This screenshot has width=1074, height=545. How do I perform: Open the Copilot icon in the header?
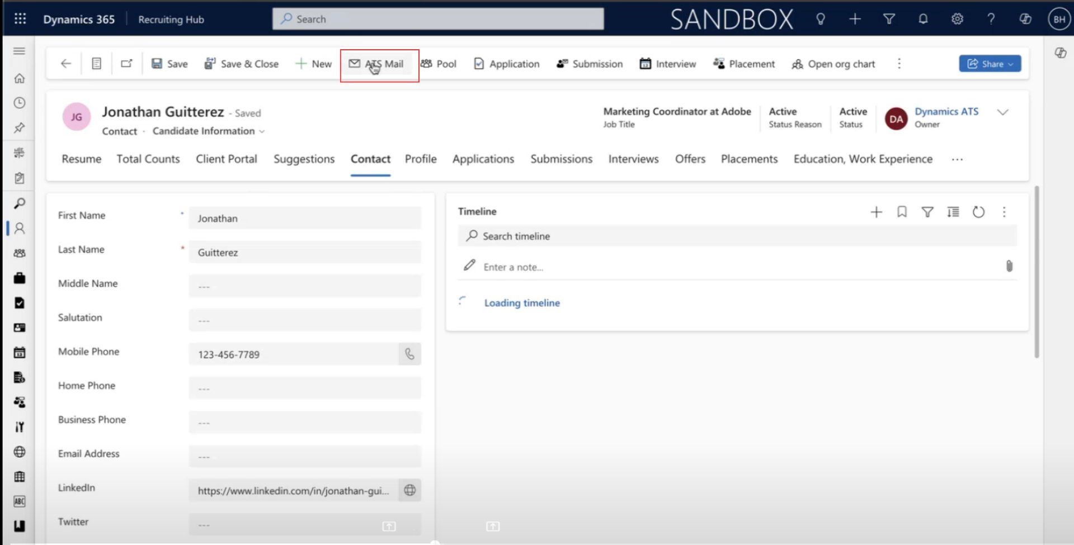tap(1025, 19)
